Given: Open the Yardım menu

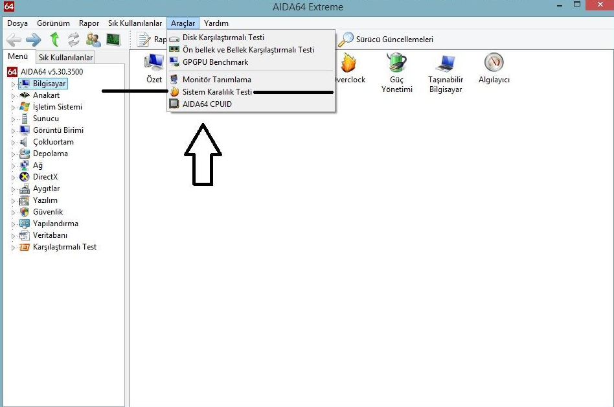Looking at the screenshot, I should pyautogui.click(x=216, y=23).
